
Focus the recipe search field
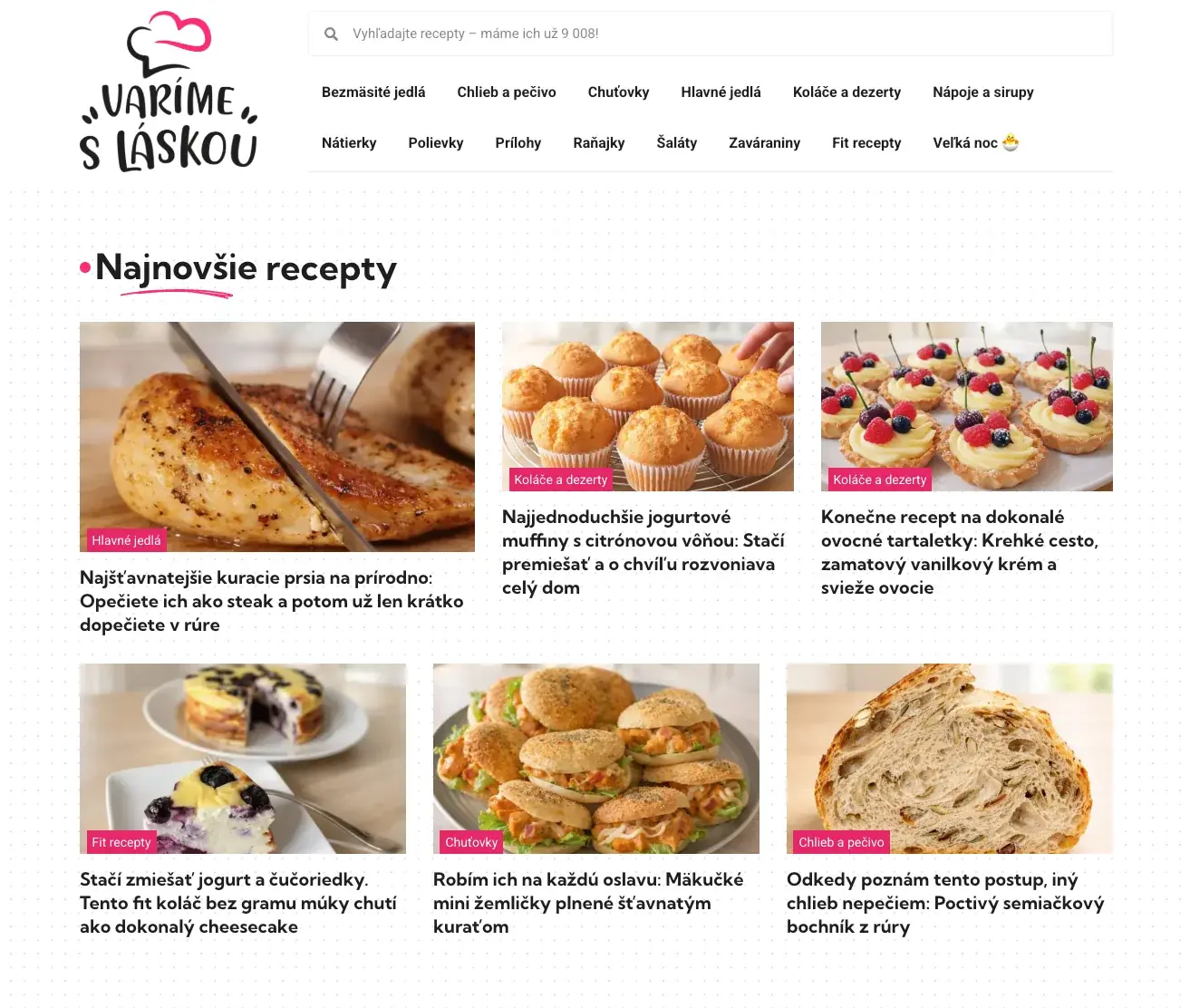coord(711,34)
